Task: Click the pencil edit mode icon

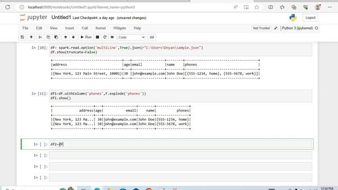Action: 276,28
